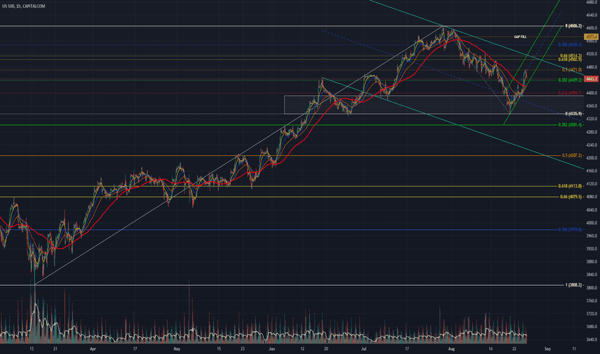Click the Jul label on the time axis
The height and width of the screenshot is (354, 600).
(364, 349)
